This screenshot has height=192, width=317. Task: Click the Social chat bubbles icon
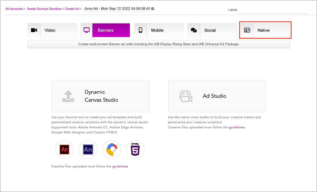click(194, 30)
